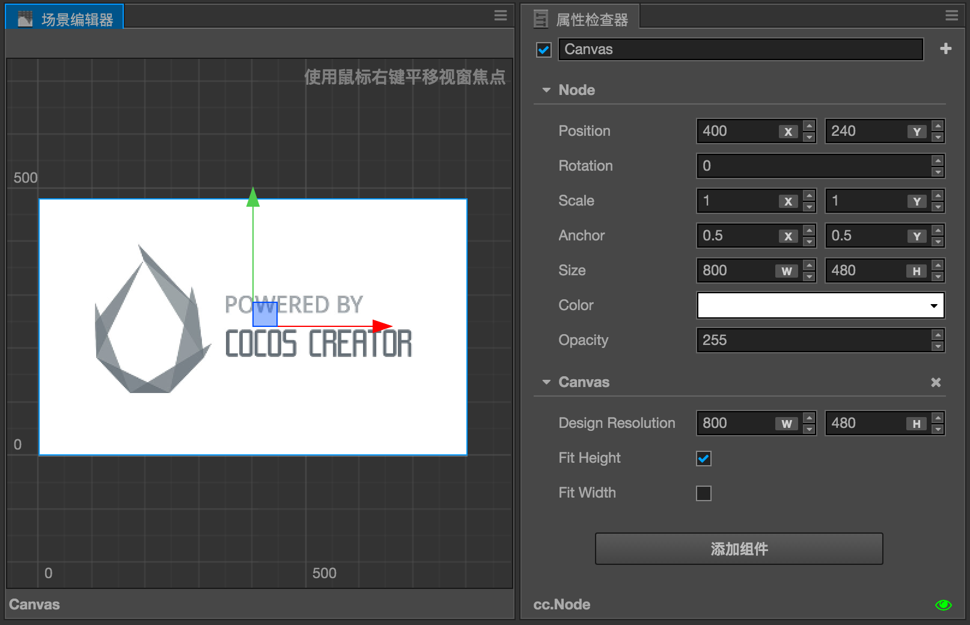
Task: Disable the Fit Height checkbox
Action: point(704,459)
